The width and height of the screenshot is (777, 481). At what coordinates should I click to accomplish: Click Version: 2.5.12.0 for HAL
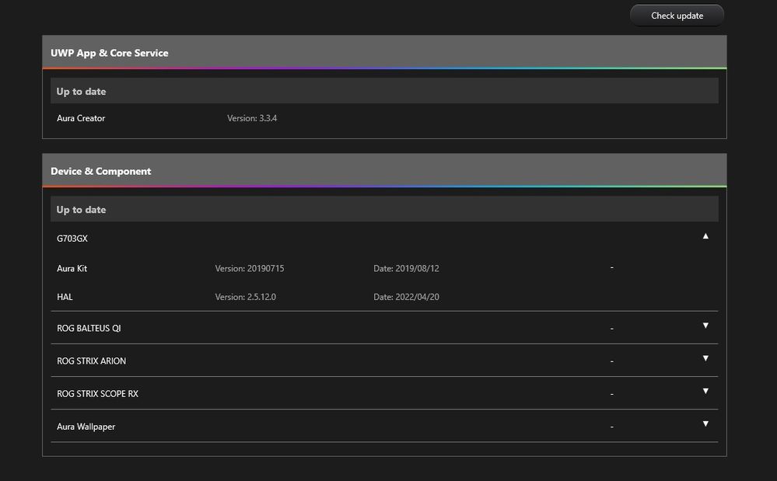[x=246, y=297]
